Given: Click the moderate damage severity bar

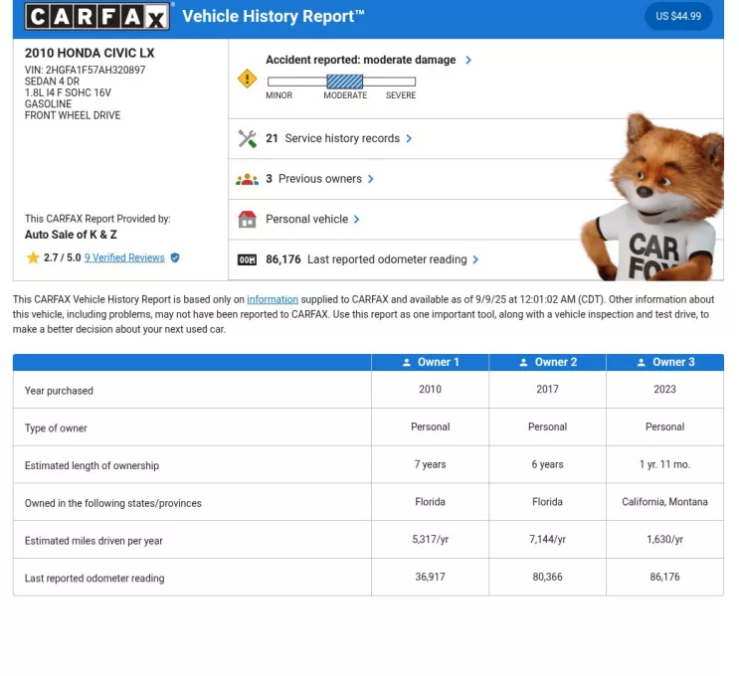Looking at the screenshot, I should (345, 82).
